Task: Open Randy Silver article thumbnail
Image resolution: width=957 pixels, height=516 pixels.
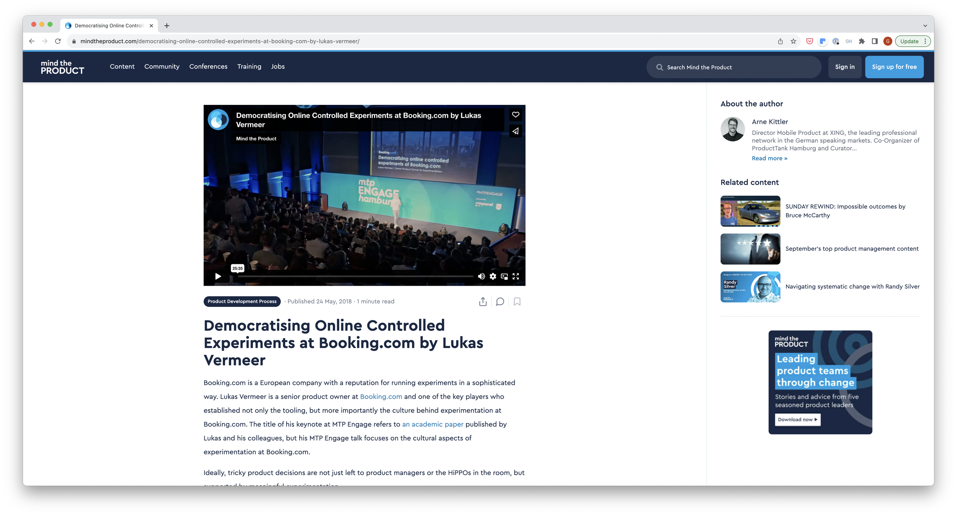Action: pos(750,287)
